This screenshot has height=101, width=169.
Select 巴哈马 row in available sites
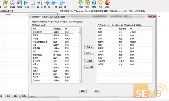[x=52, y=77]
